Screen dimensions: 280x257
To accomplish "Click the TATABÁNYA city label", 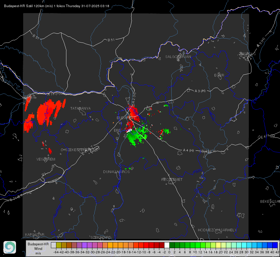I will (x=80, y=108).
